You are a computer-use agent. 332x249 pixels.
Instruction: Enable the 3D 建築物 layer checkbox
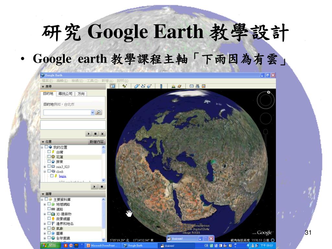click(x=49, y=214)
